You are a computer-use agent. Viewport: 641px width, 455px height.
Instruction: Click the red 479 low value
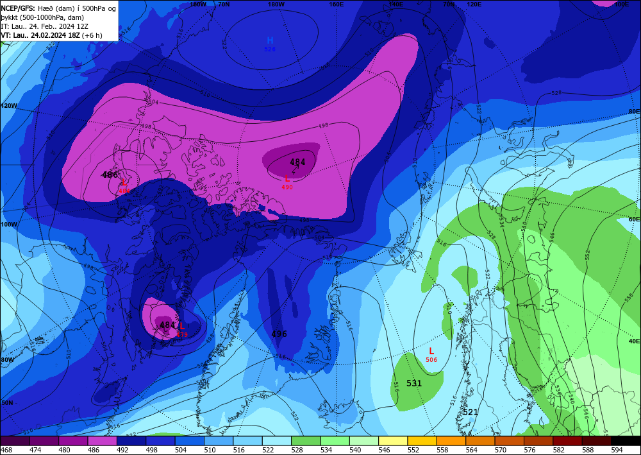182,335
